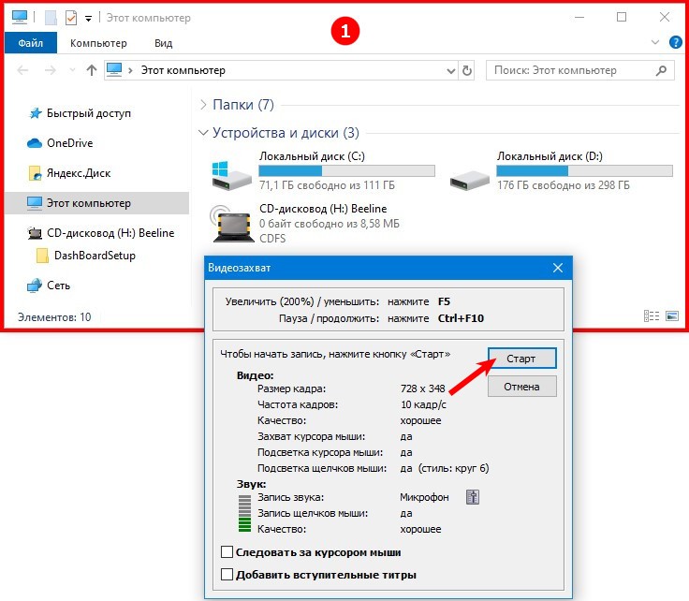Click the up-arrow parent folder icon
The width and height of the screenshot is (689, 601).
click(x=92, y=70)
